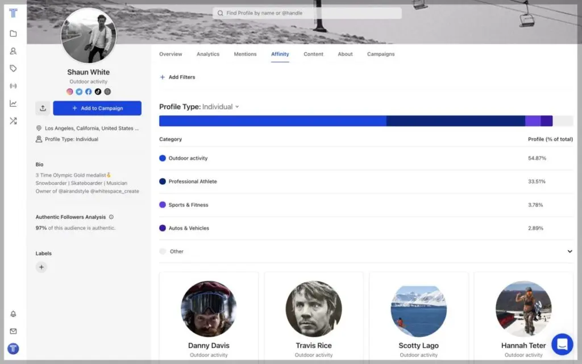Open the Add Filters control

pos(177,77)
